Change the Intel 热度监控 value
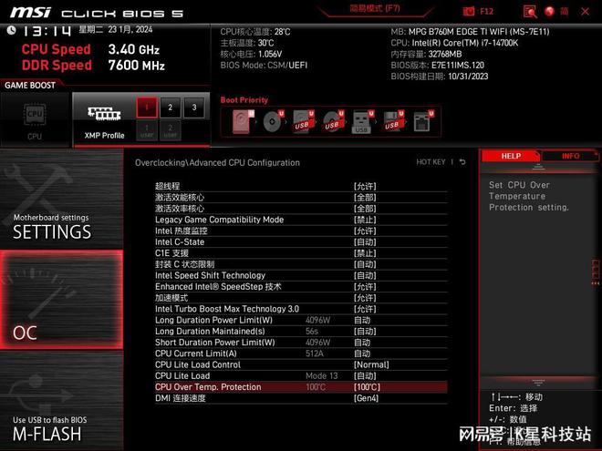602x451 pixels. click(365, 231)
